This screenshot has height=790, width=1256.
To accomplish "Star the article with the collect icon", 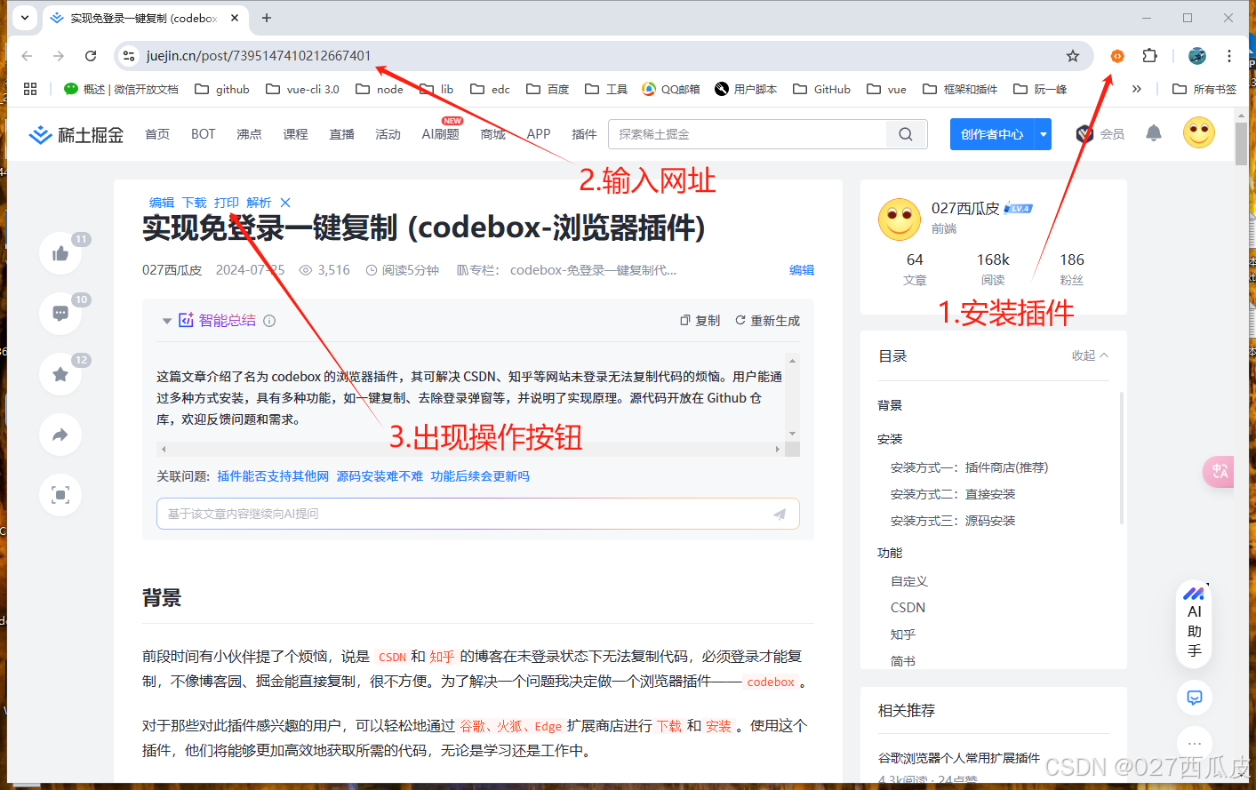I will coord(60,373).
